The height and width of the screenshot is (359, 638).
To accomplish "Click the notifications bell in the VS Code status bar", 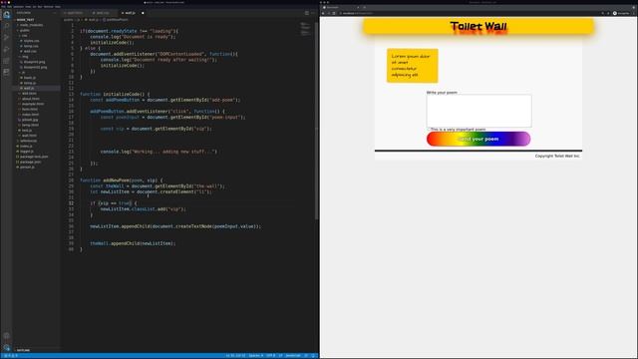I will pyautogui.click(x=313, y=355).
